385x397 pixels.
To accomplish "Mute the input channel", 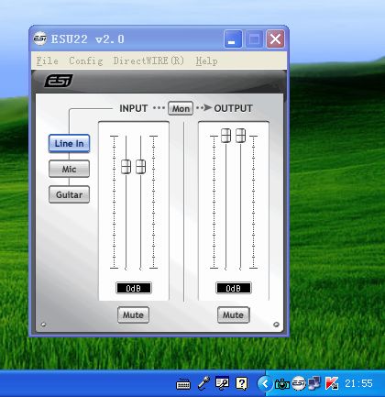I will (133, 314).
